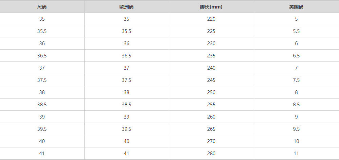Select foot length 220 cell
The height and width of the screenshot is (160, 339).
point(211,19)
